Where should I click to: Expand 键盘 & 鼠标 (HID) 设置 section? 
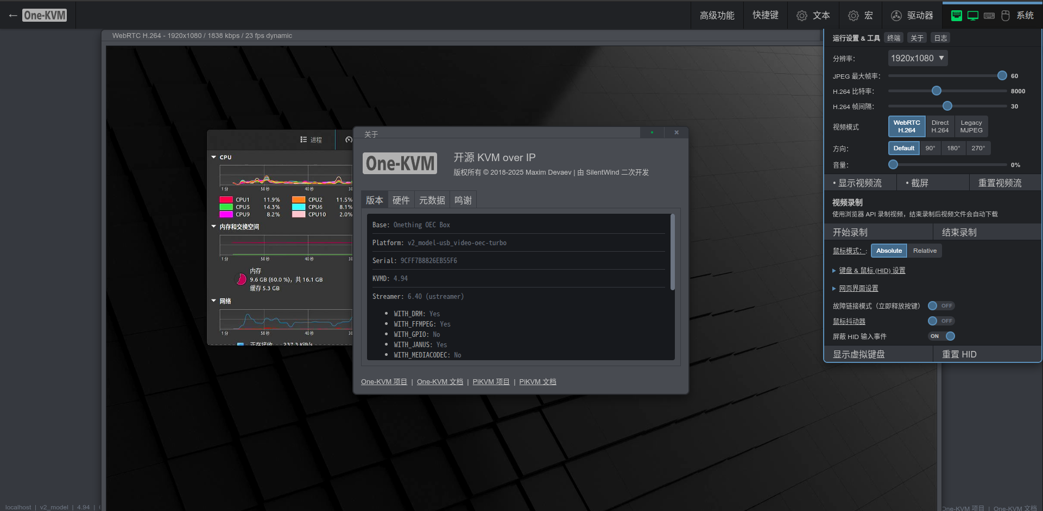tap(871, 271)
